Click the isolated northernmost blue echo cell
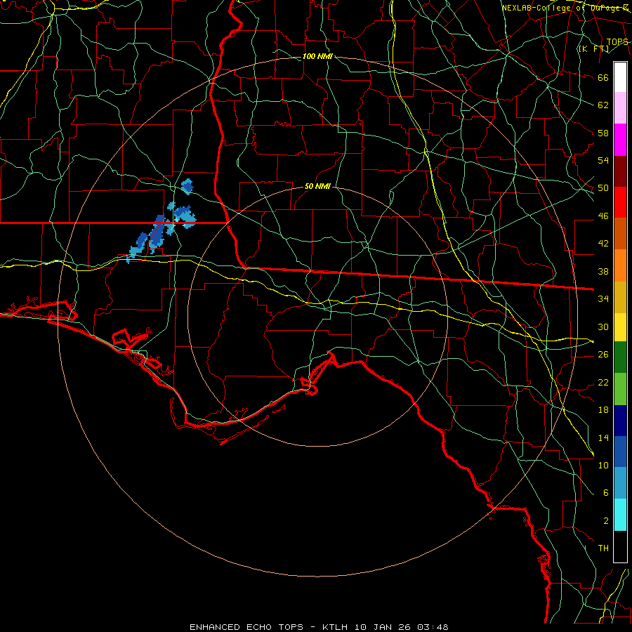Screen dimensions: 632x632 point(187,187)
